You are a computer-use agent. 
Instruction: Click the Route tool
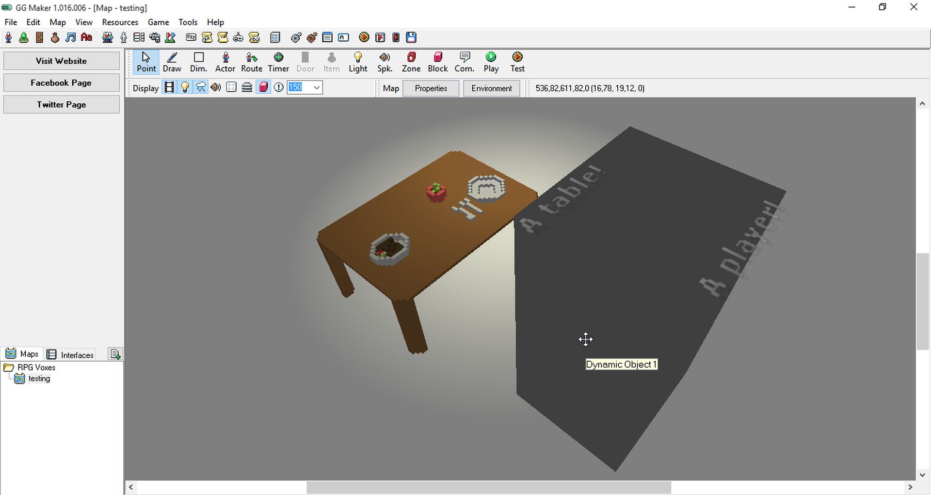[x=252, y=63]
